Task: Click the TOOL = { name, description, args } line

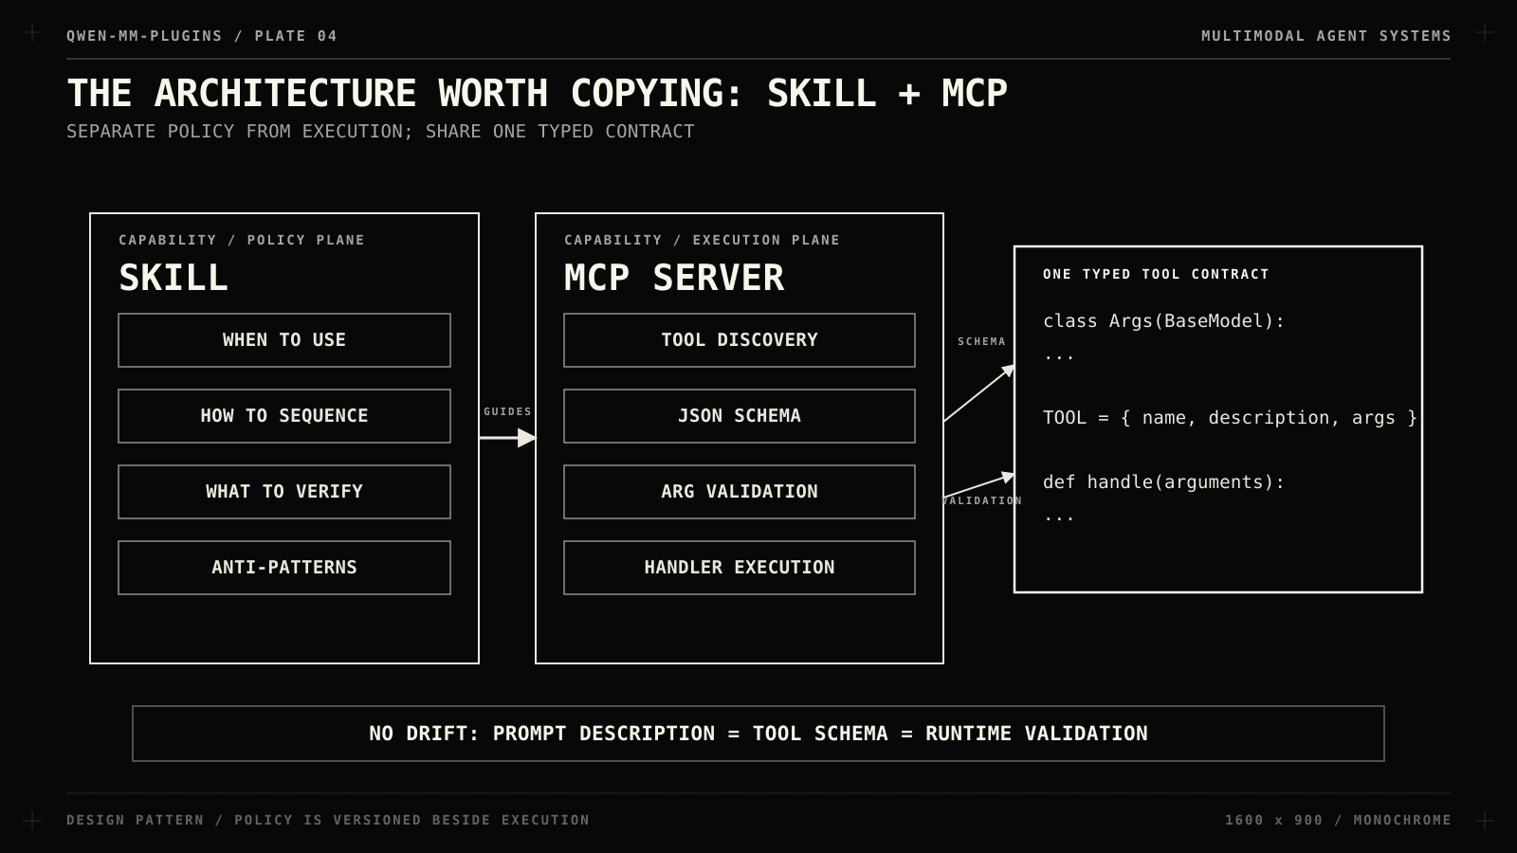Action: tap(1230, 418)
